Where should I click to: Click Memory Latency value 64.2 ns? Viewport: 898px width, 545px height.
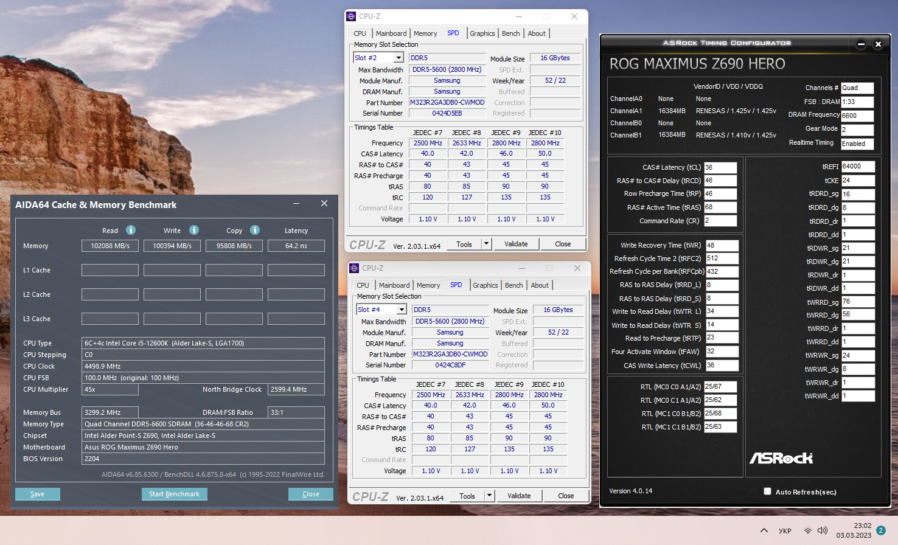(x=296, y=246)
